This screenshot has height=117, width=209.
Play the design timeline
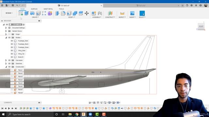click(9, 108)
